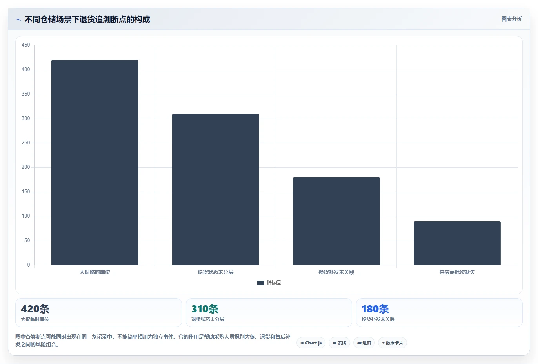Click the Chart.js tag chip
538x364 pixels.
[311, 343]
